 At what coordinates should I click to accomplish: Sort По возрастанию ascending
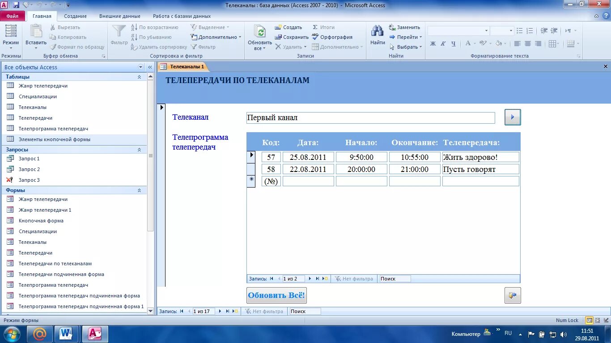point(154,27)
